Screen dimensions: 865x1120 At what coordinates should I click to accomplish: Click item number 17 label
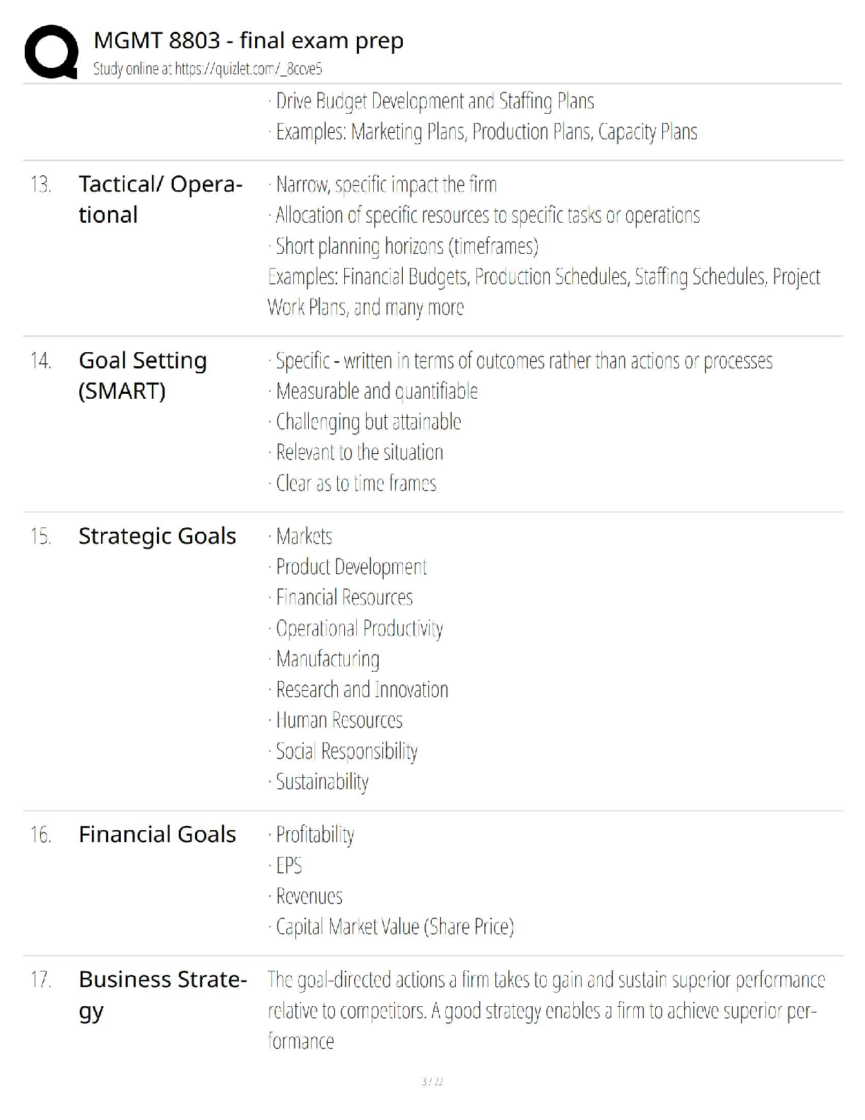[41, 980]
